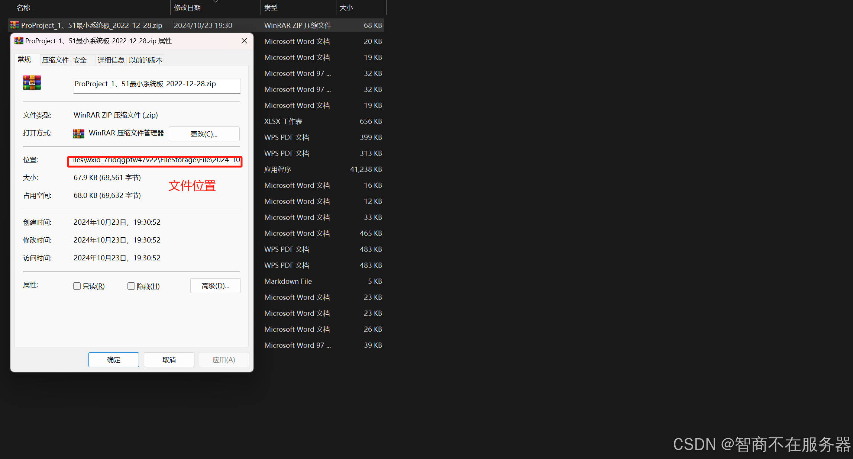Click the 位置 path text highlighted in red
Viewport: 853px width, 459px height.
tap(156, 160)
